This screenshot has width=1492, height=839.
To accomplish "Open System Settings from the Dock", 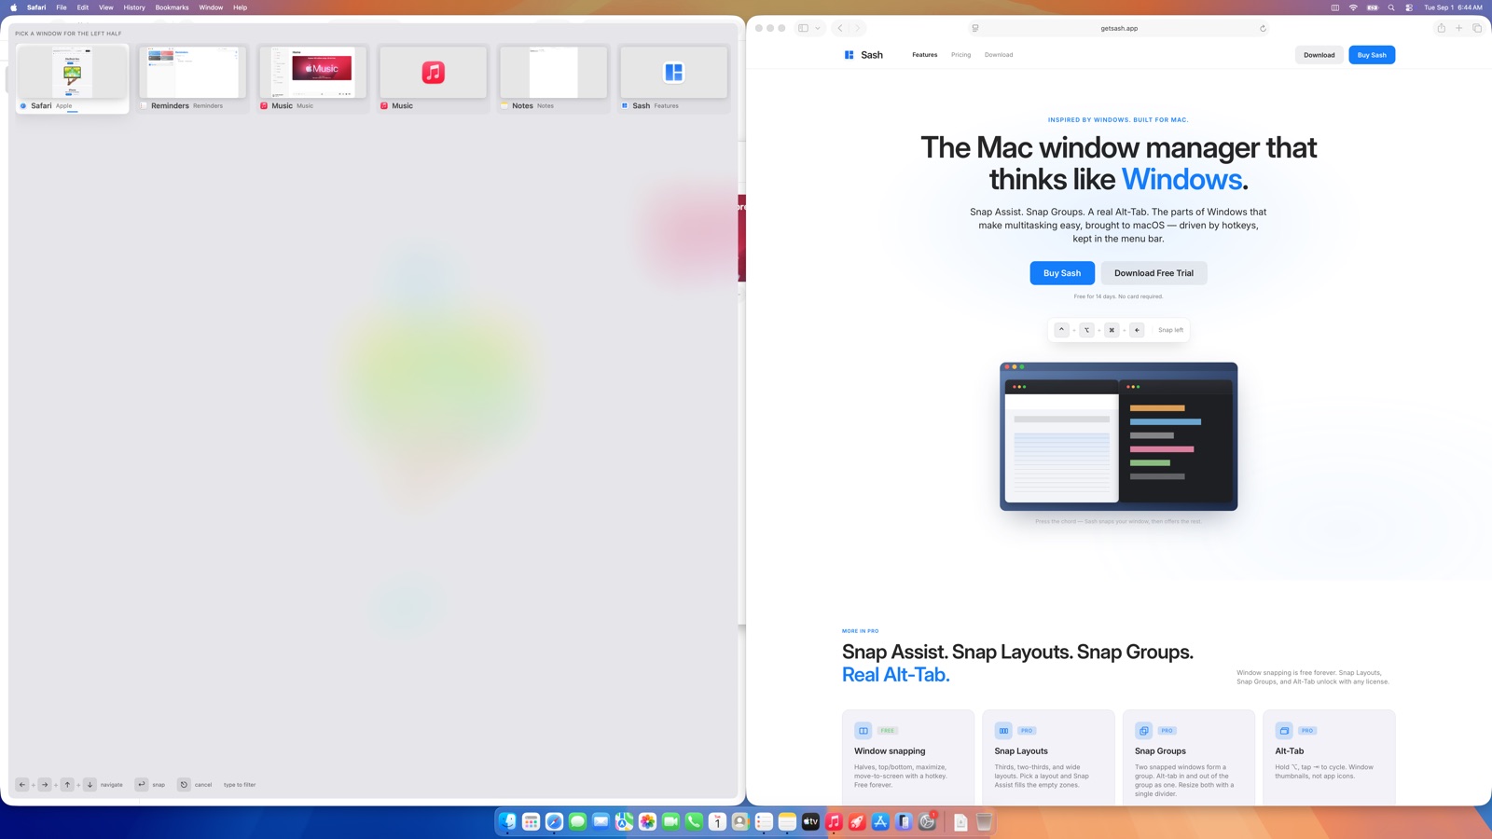I will (927, 821).
